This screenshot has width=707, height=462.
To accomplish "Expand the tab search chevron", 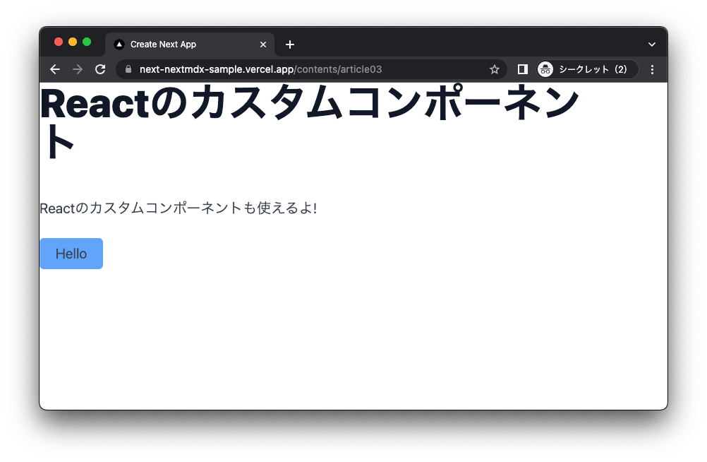I will coord(651,45).
